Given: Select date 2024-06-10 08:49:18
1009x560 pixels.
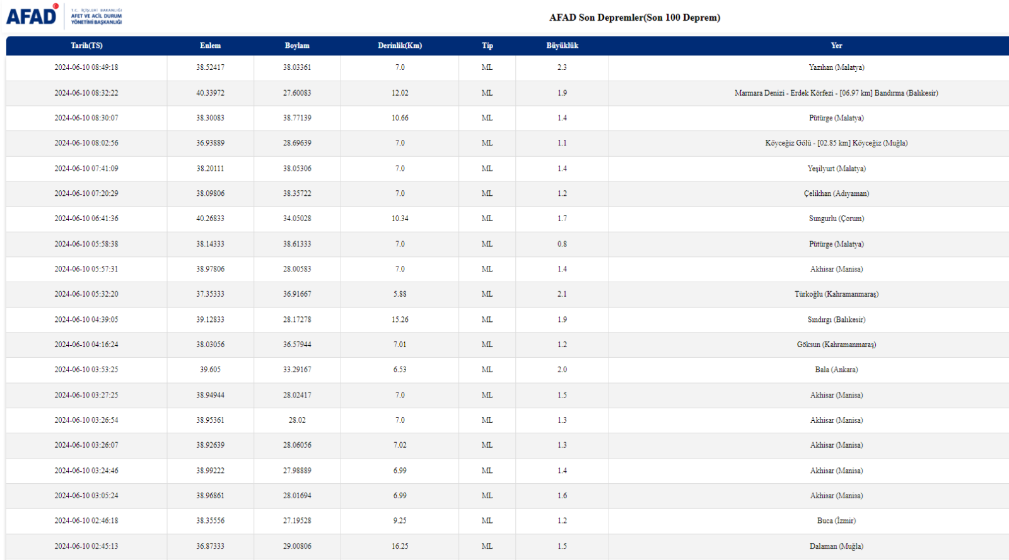Looking at the screenshot, I should pos(86,67).
